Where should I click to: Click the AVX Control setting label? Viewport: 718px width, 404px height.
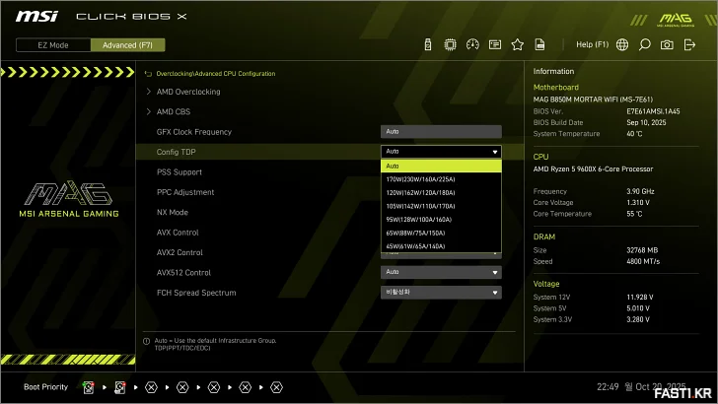coord(178,233)
